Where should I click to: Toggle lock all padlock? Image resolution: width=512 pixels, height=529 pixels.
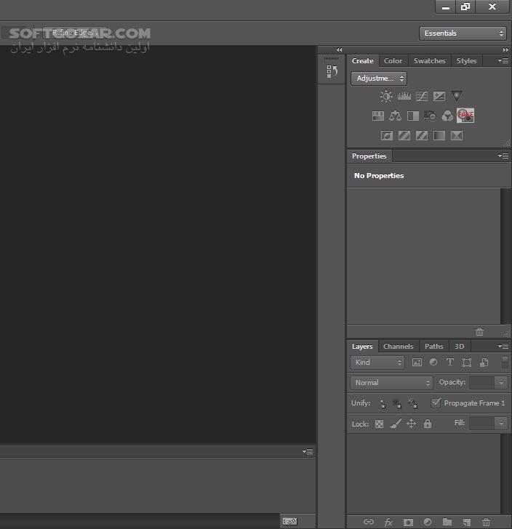pyautogui.click(x=428, y=424)
